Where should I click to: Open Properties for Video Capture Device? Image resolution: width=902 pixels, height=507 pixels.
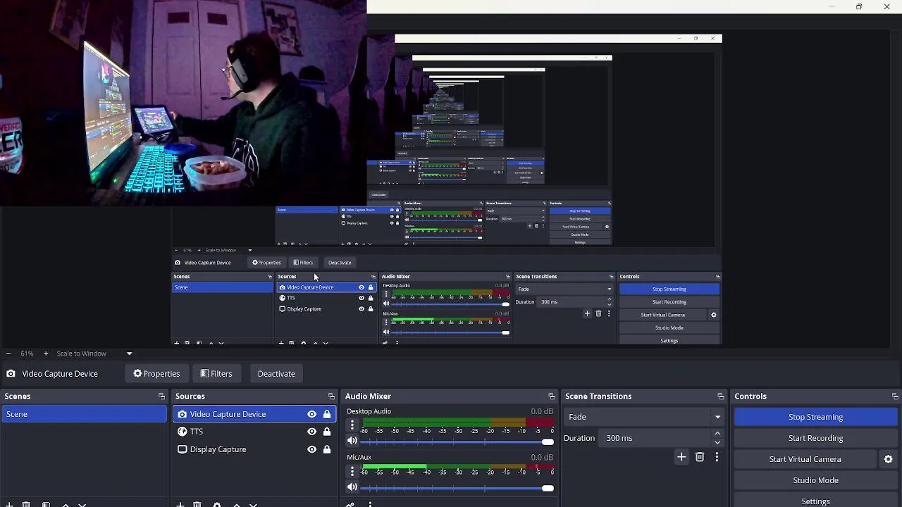pos(156,373)
